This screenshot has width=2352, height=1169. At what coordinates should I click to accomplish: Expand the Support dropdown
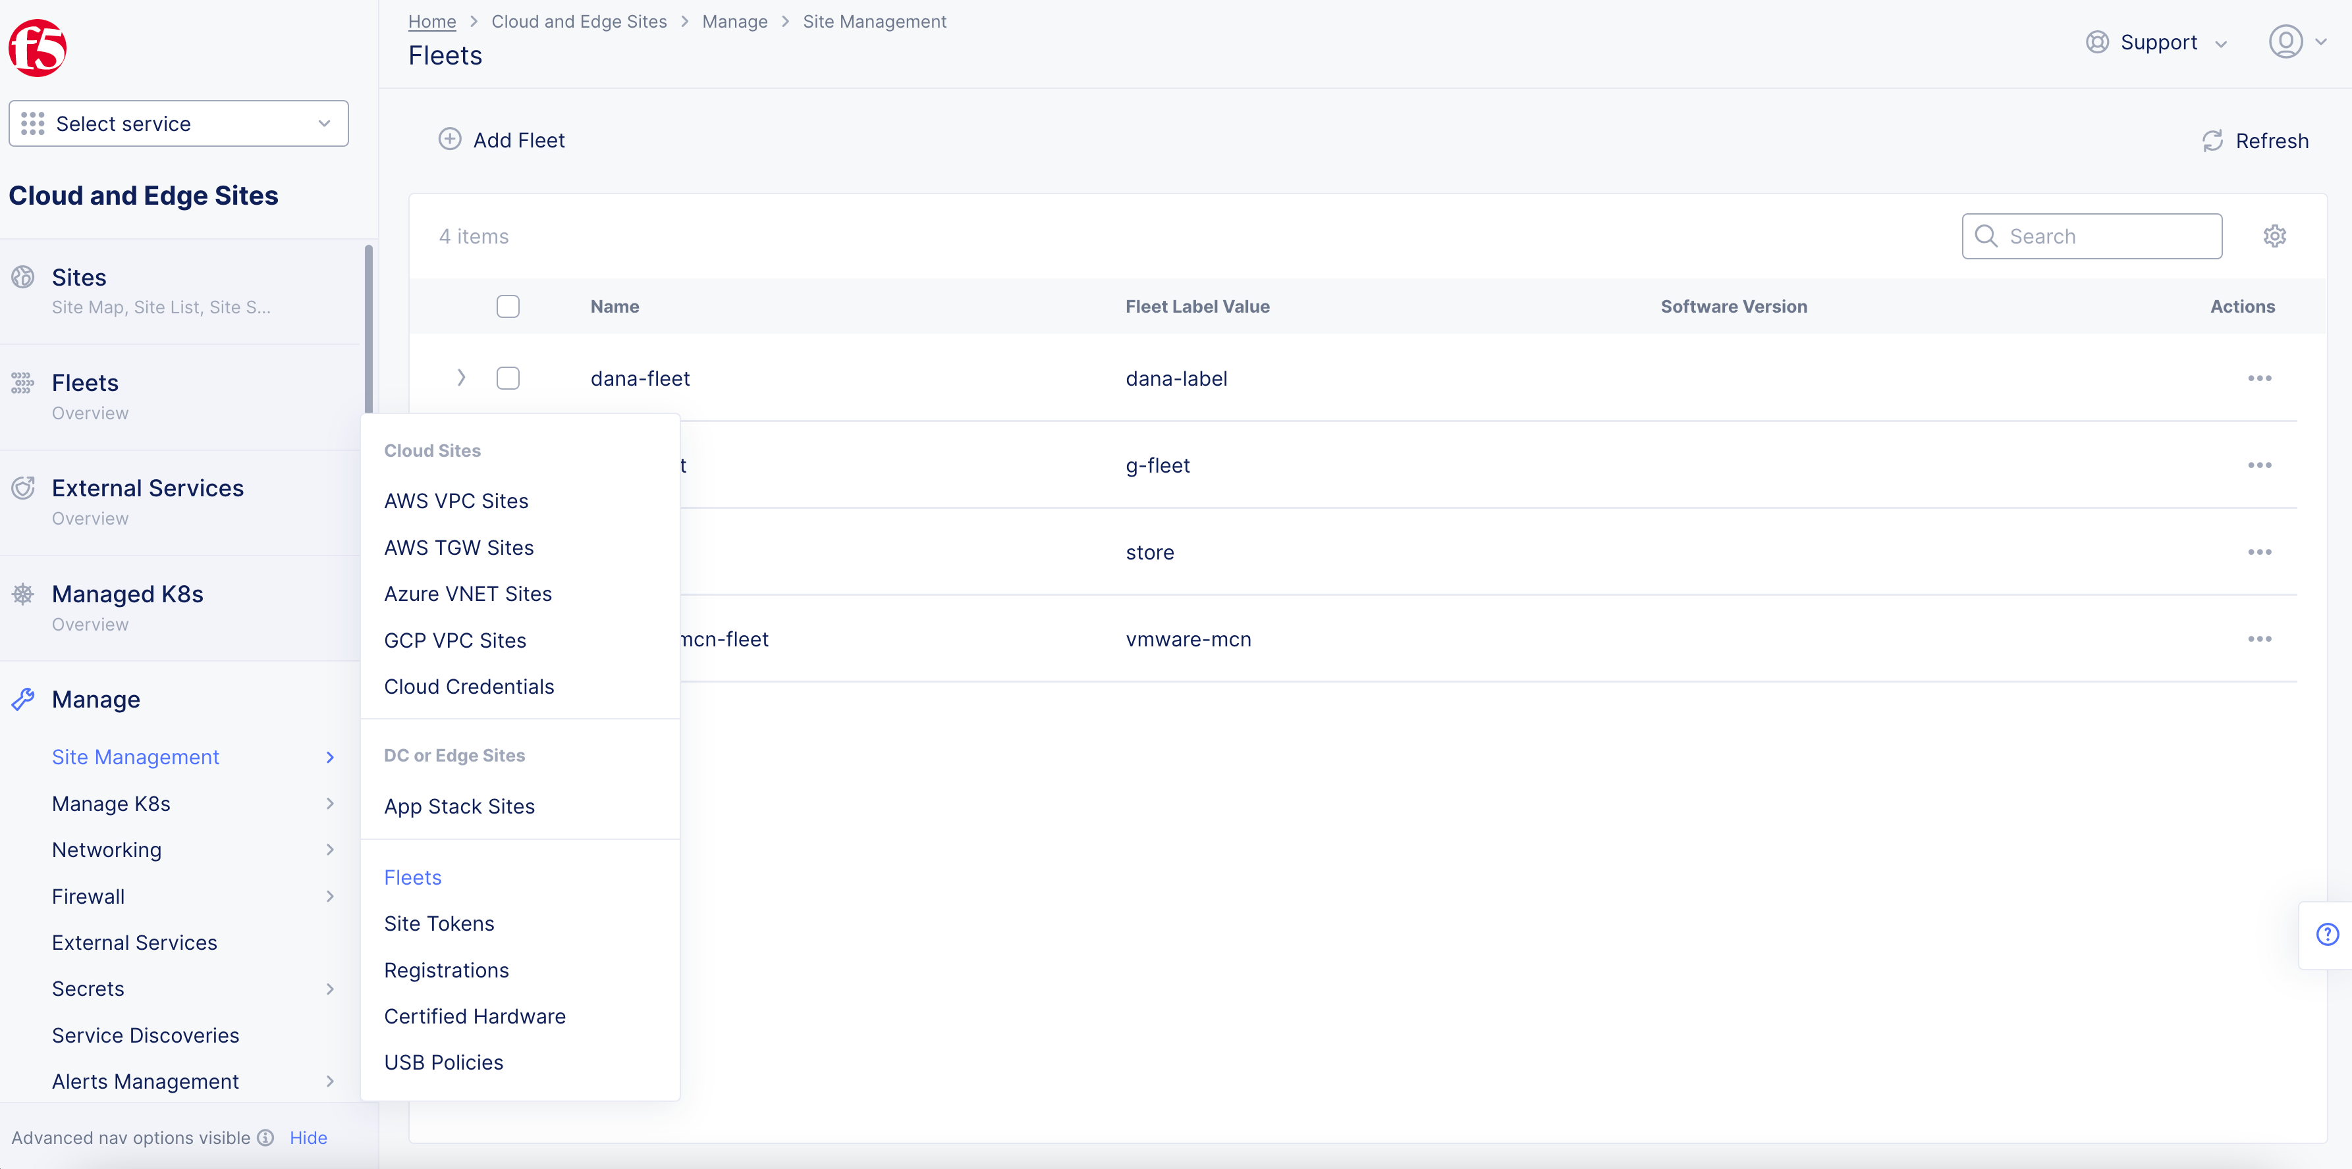click(x=2158, y=42)
